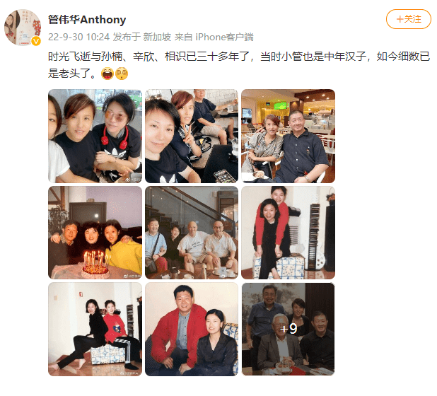Open first photo of two women in selfie
This screenshot has width=437, height=396.
tap(95, 136)
